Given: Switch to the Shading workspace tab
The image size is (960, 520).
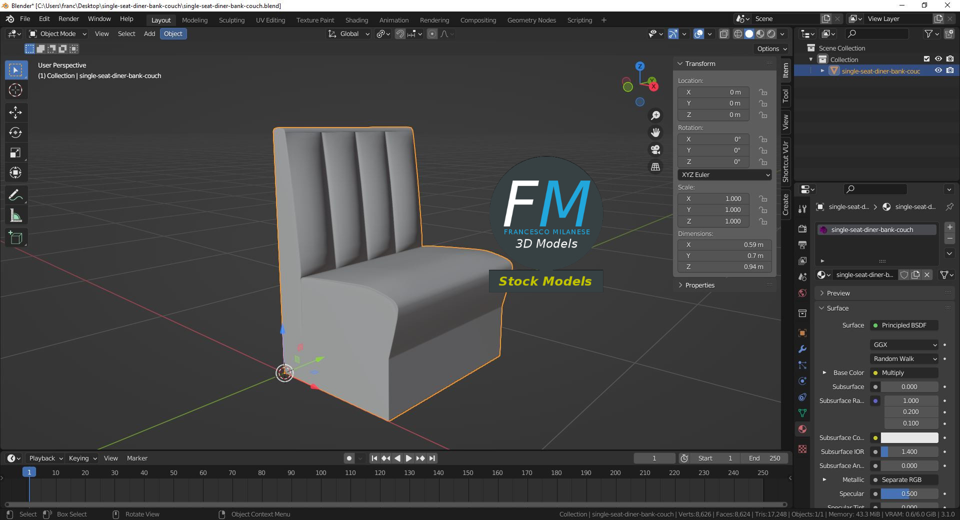Looking at the screenshot, I should click(356, 20).
